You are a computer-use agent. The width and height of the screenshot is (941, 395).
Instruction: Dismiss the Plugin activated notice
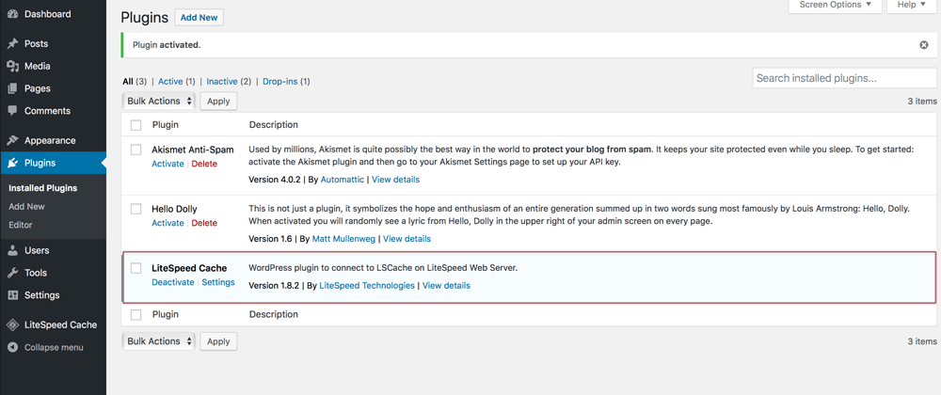924,45
